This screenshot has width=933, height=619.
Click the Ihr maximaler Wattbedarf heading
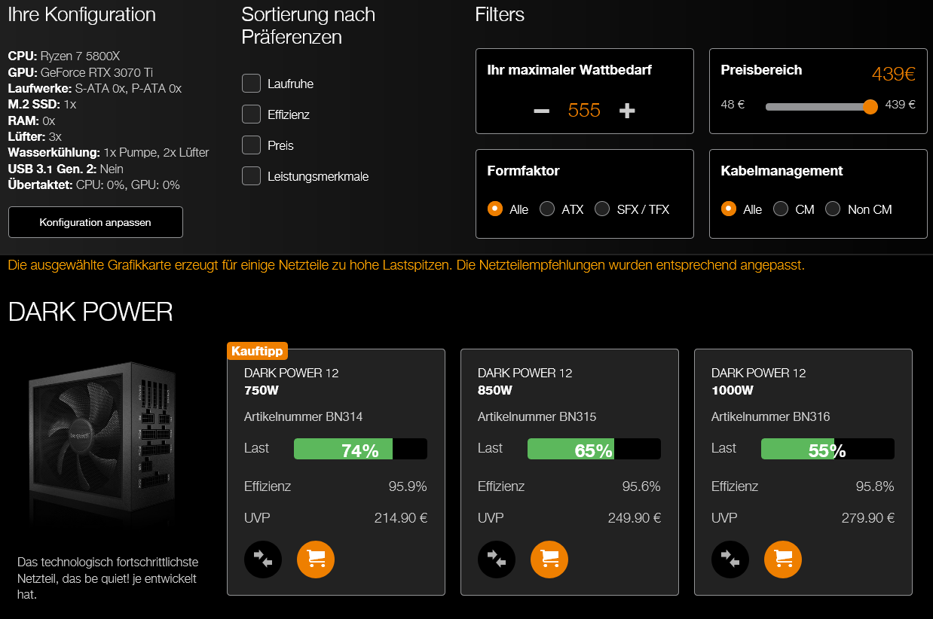570,70
